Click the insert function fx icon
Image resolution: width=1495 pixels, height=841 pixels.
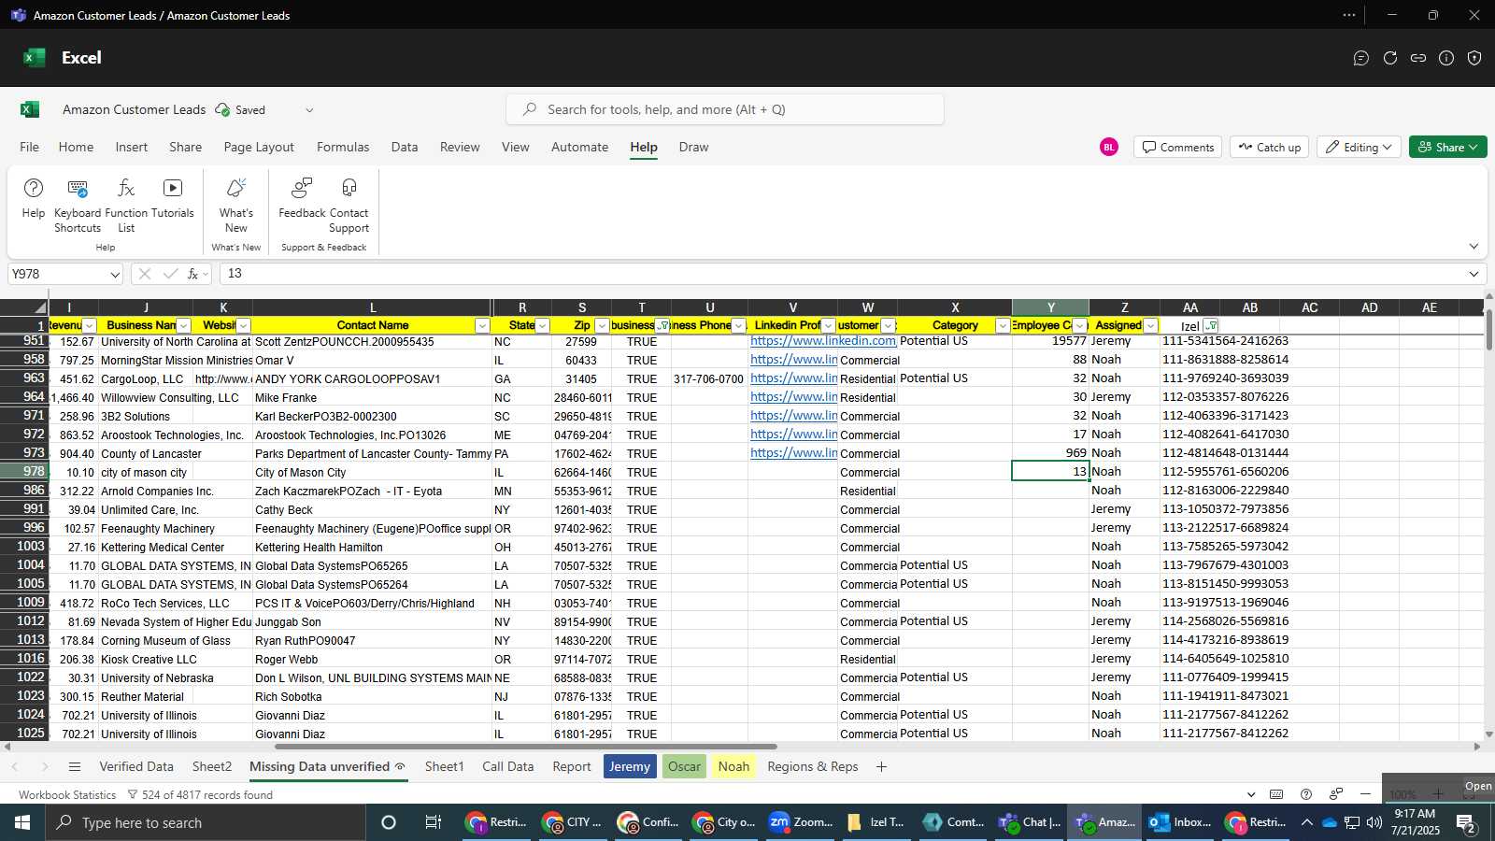[192, 274]
